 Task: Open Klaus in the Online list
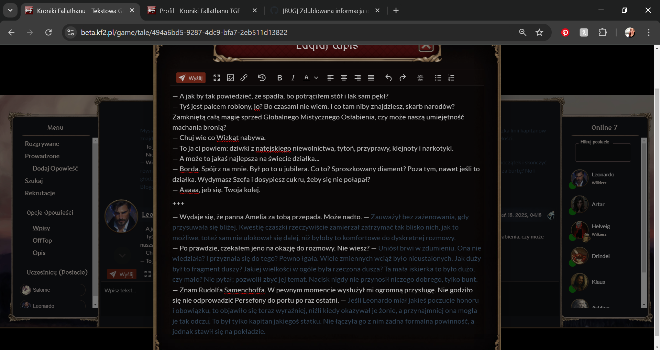[x=598, y=282]
